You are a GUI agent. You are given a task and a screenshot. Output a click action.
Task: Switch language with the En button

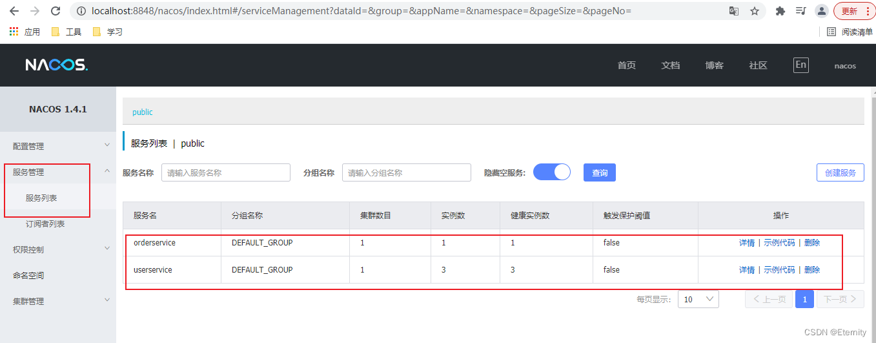coord(800,65)
